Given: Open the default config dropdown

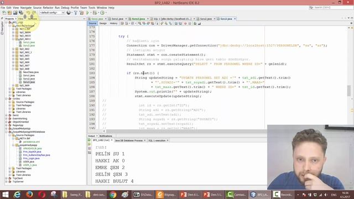Looking at the screenshot, I should 52,13.
